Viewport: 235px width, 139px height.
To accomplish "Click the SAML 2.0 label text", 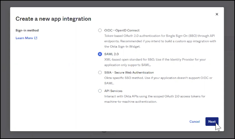I will (x=112, y=54).
